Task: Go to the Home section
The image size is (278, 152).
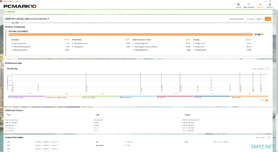Action: (x=239, y=6)
